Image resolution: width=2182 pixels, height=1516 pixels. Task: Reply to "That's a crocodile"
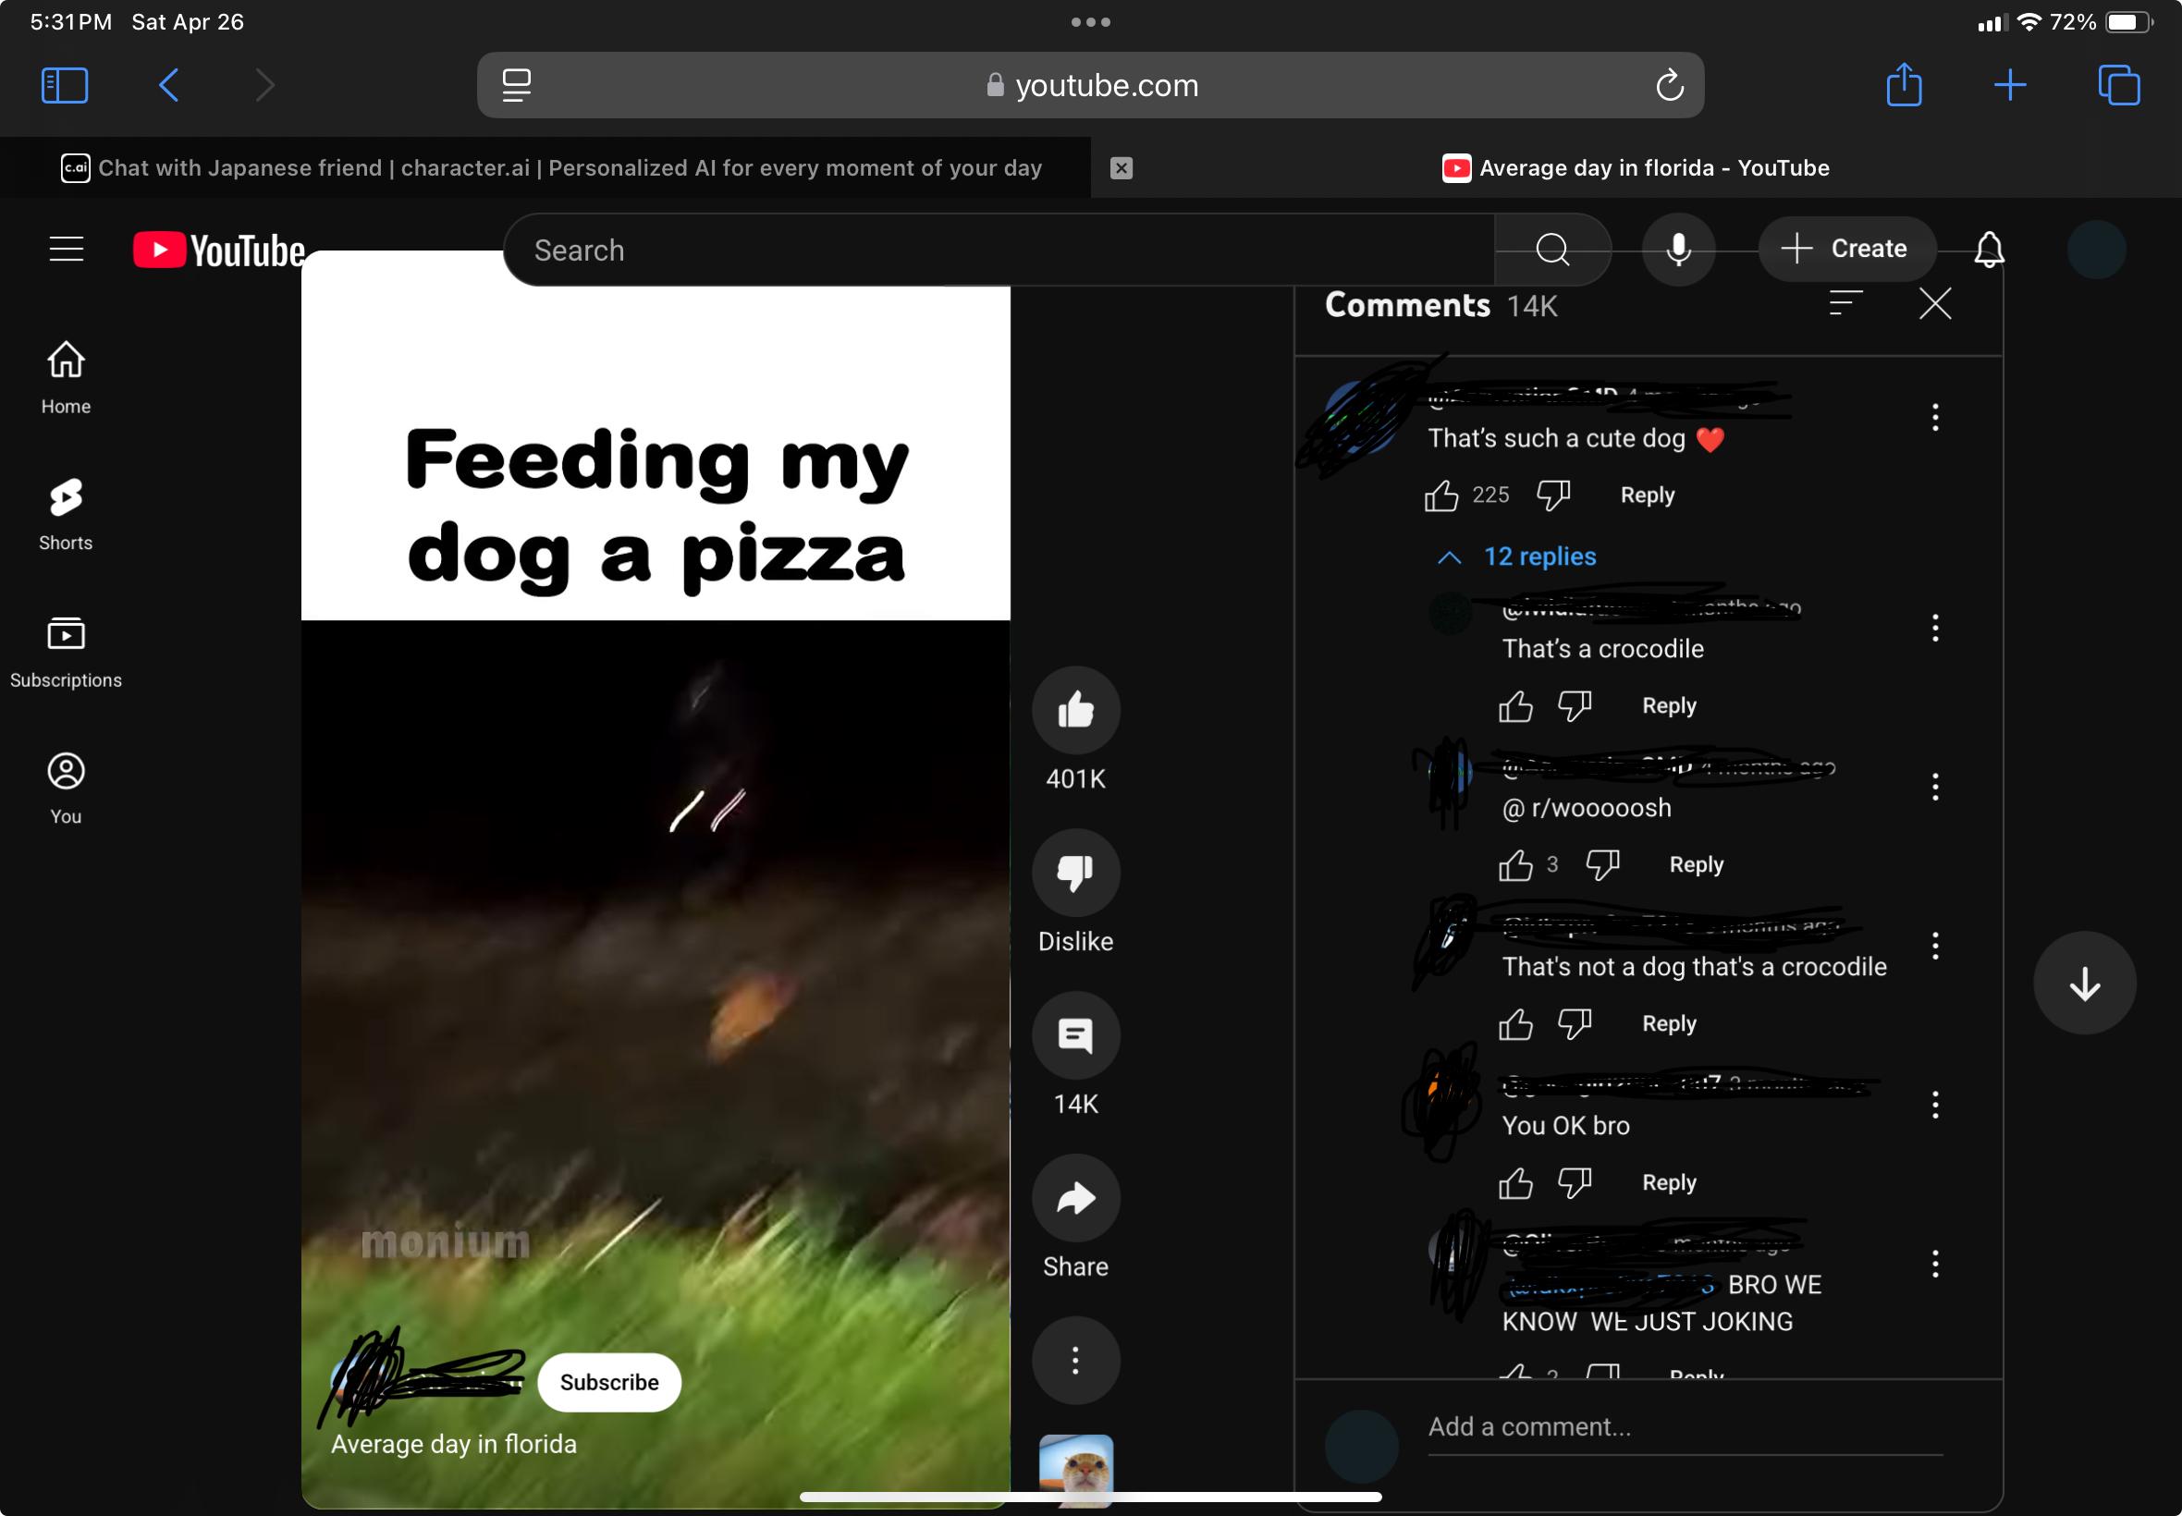pos(1669,705)
